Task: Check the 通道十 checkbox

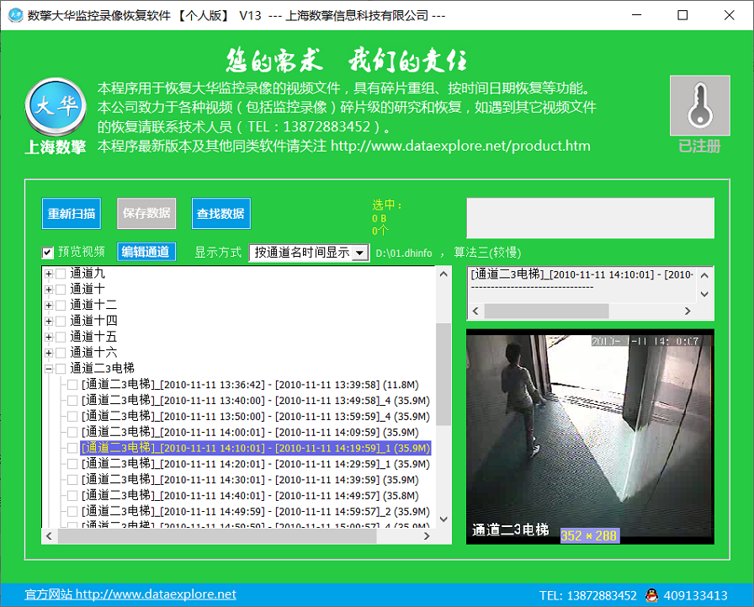Action: click(x=61, y=290)
